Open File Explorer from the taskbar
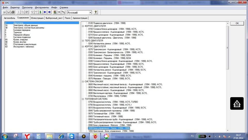Screen dimensions: 248x140 [49, 136]
